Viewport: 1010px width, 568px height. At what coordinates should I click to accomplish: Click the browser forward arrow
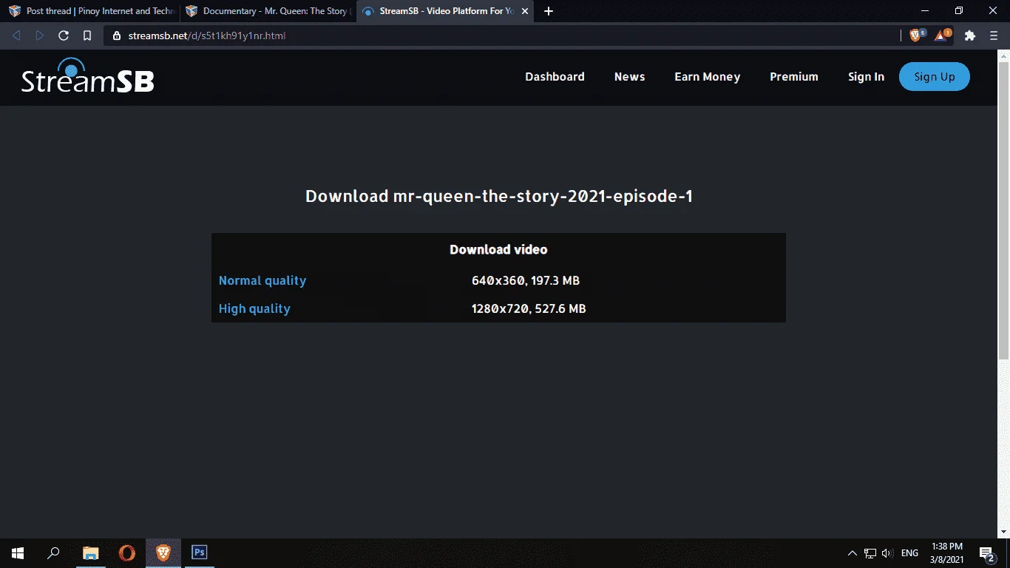click(x=40, y=35)
